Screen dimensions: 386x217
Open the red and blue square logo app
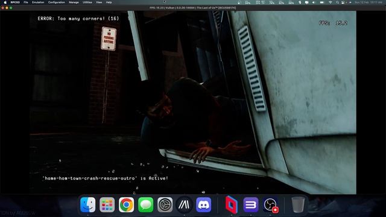click(x=232, y=205)
